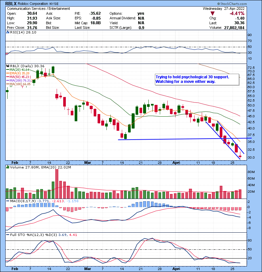
Task: Click the 'Watching for a move either way' line
Action: click(185, 82)
